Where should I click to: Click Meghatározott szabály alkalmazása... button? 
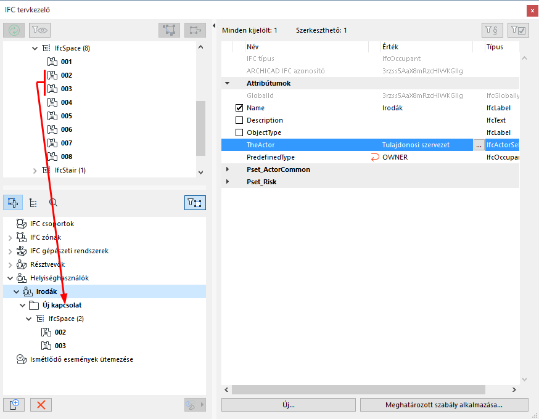[x=444, y=405]
